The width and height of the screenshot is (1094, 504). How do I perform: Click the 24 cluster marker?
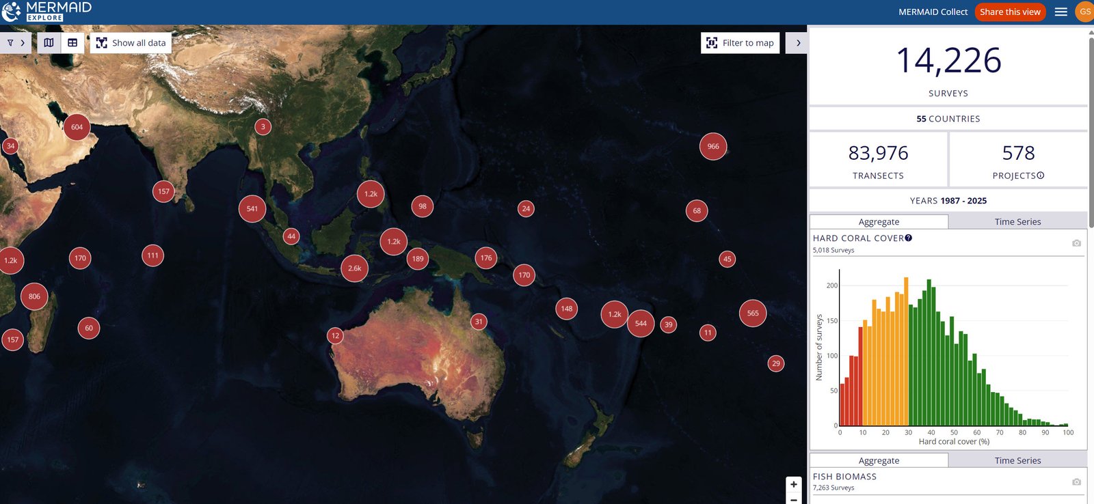[526, 209]
